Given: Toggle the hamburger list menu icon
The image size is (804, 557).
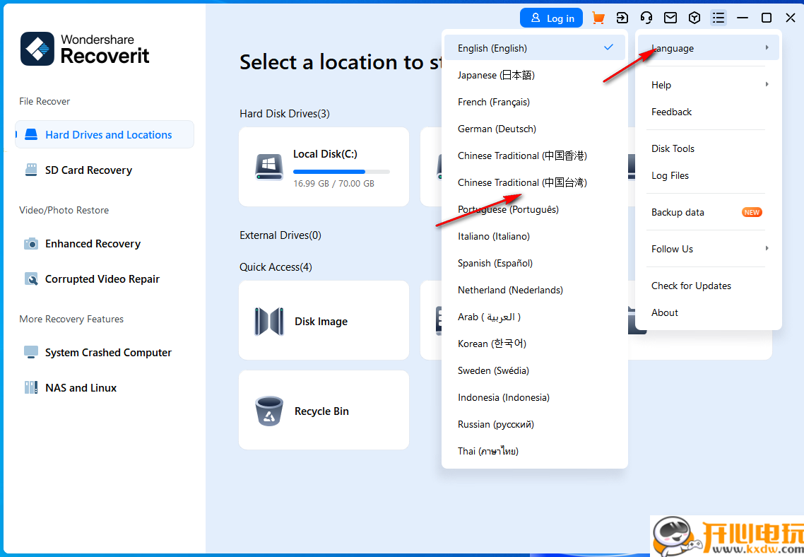Looking at the screenshot, I should pos(719,18).
